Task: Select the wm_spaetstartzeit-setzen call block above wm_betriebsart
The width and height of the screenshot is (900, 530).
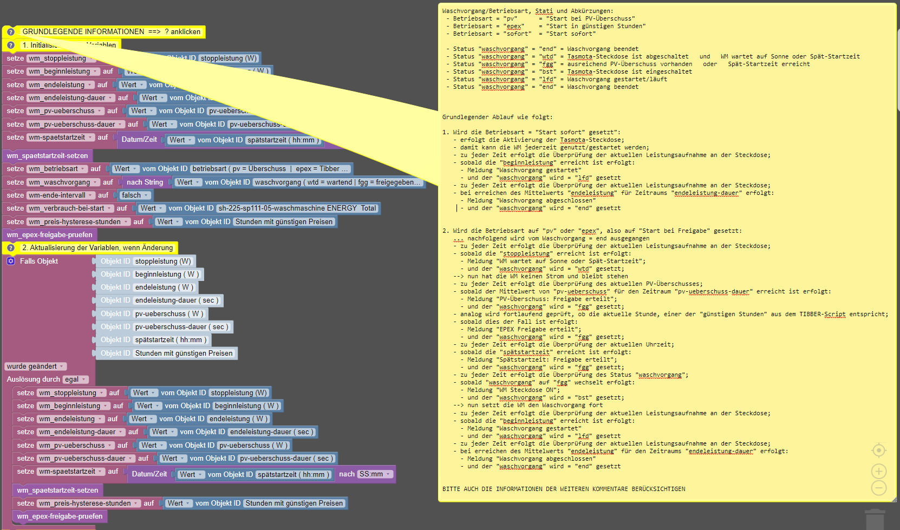Action: point(47,156)
